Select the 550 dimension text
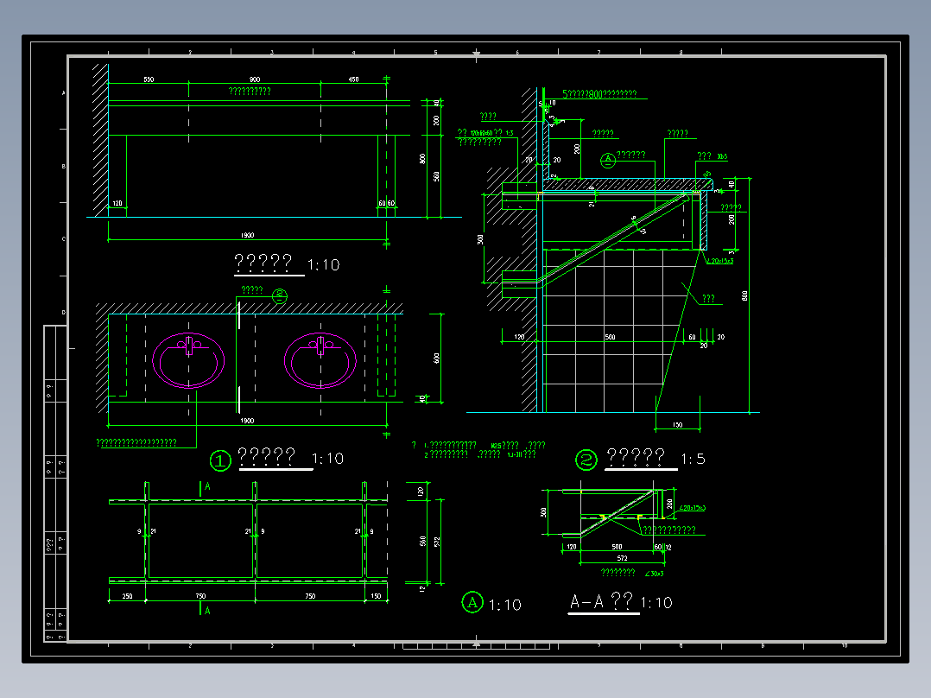Viewport: 931px width, 698px height. coord(149,79)
